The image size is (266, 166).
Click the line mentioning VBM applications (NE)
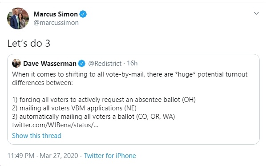tap(74, 108)
